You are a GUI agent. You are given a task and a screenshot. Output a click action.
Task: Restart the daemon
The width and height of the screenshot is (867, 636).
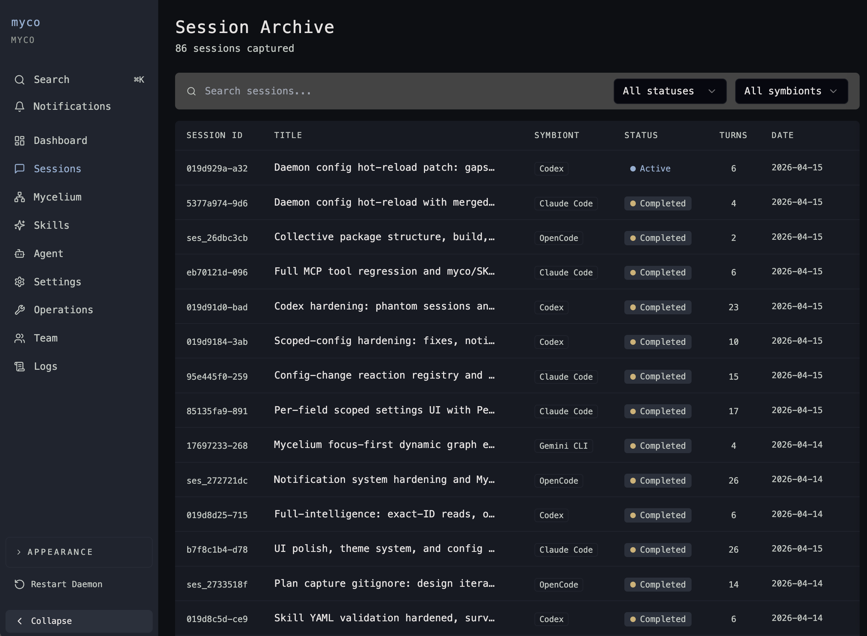(x=66, y=585)
